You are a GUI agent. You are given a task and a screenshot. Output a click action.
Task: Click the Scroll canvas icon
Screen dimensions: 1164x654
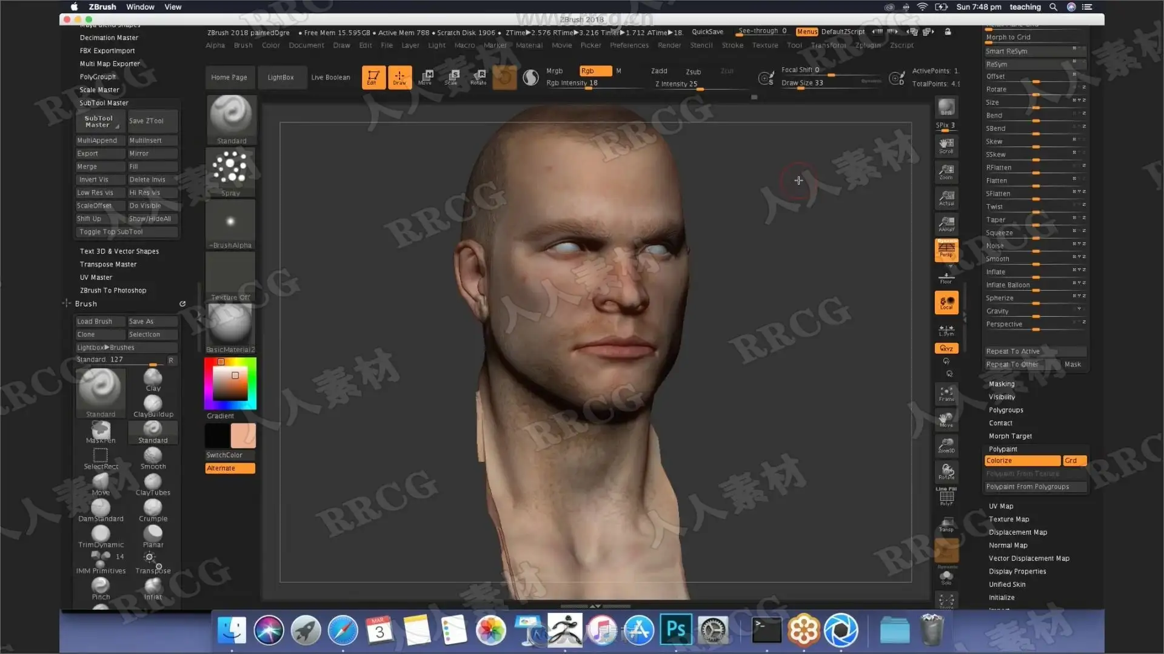click(946, 145)
